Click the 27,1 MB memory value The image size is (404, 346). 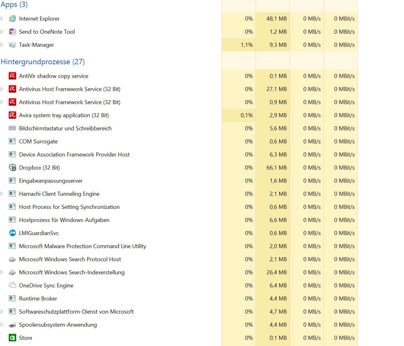coord(277,89)
